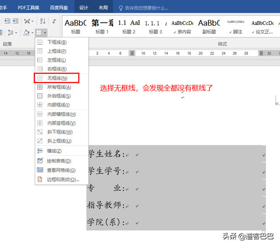The height and width of the screenshot is (246, 280).
Task: Choose 下框线(B) bottom border
Action: coord(62,42)
